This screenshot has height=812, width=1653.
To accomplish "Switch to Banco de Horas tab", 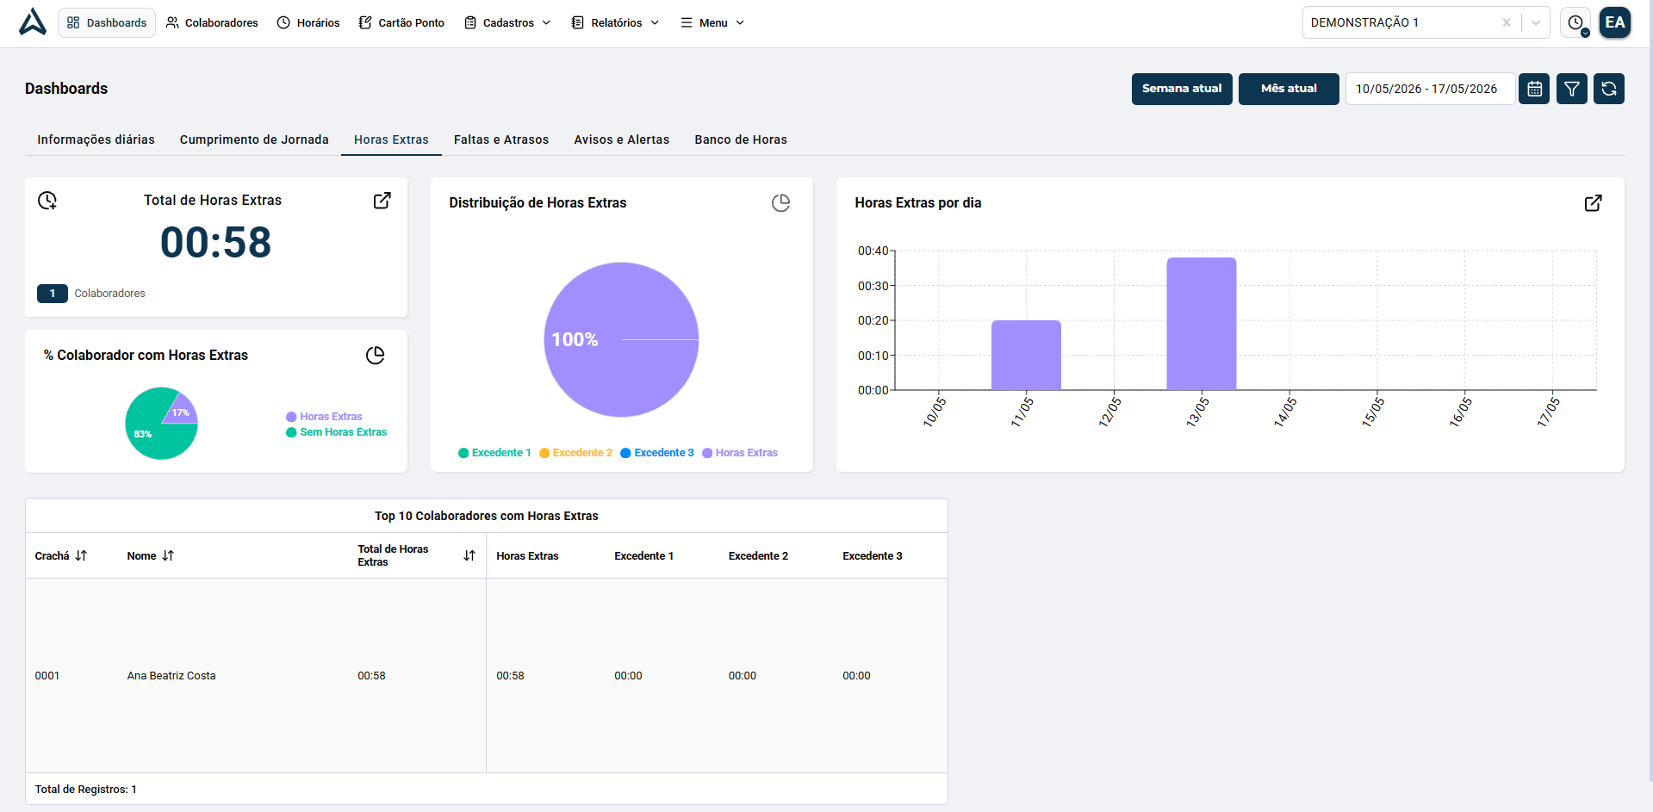I will pos(741,139).
